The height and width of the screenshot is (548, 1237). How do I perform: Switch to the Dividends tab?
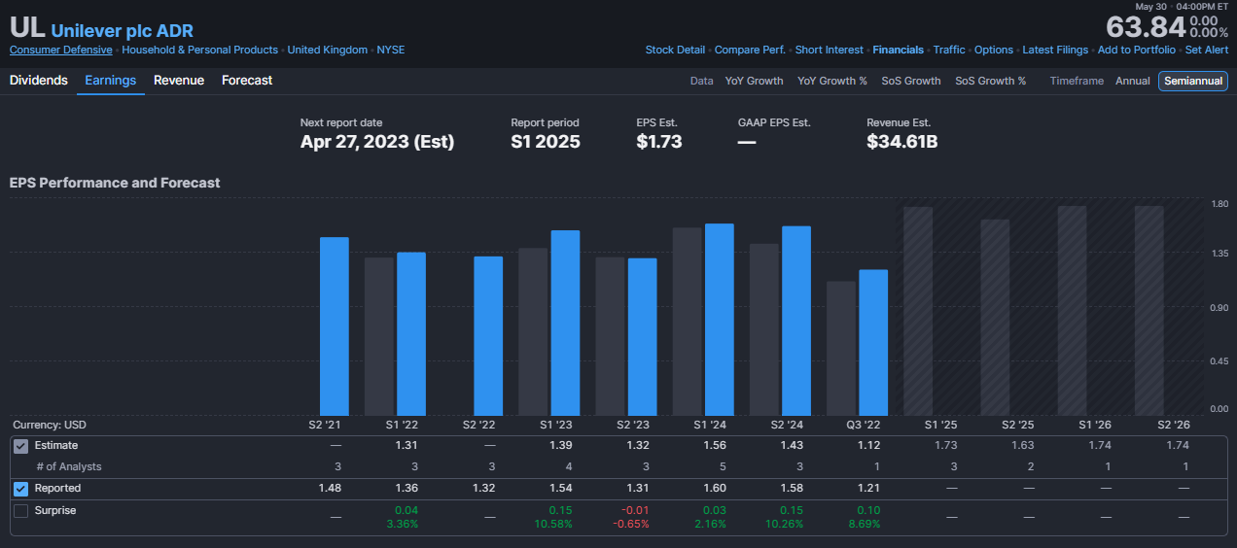click(39, 81)
